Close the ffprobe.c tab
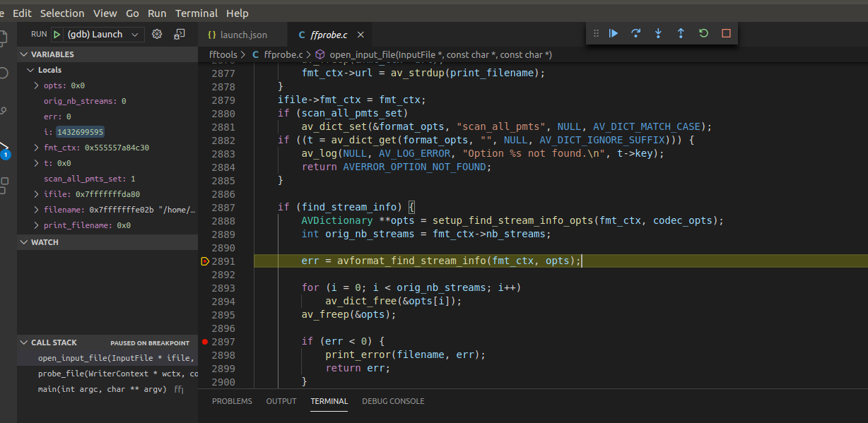 [x=360, y=35]
